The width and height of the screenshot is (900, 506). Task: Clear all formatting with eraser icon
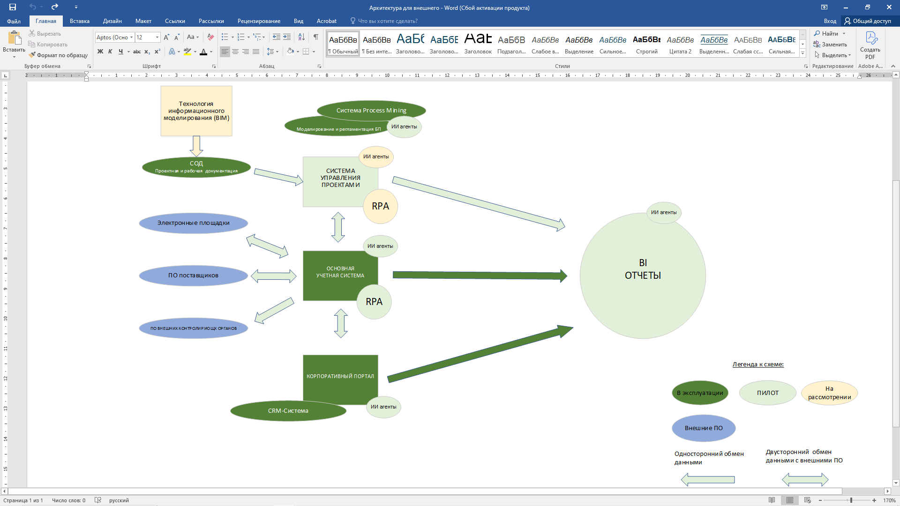[210, 37]
